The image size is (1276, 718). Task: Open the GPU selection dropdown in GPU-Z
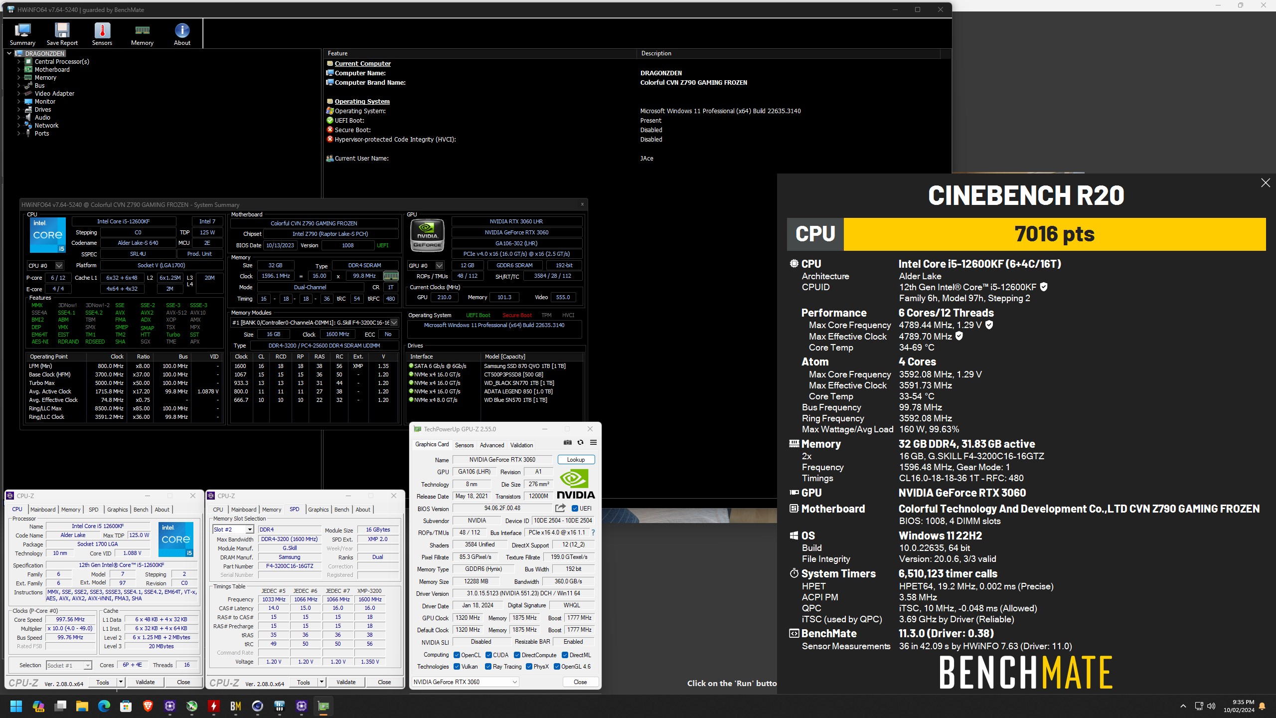(465, 682)
